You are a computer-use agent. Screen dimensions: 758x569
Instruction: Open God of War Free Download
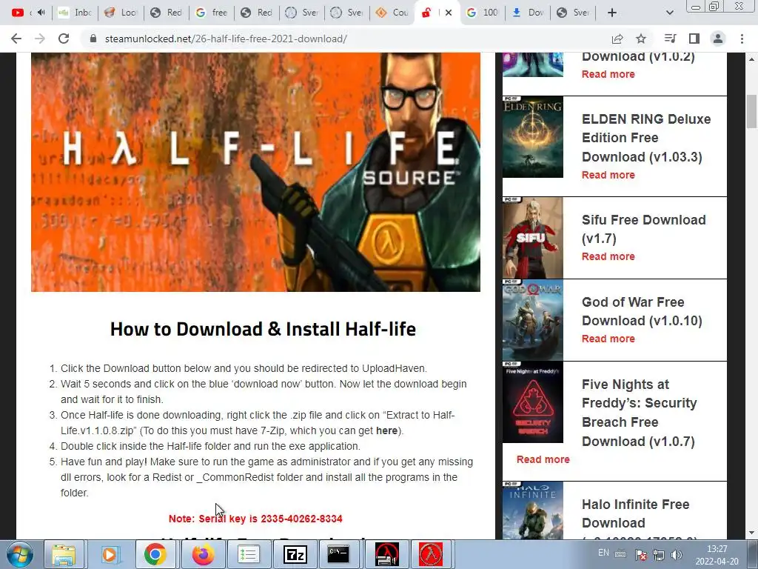point(642,311)
